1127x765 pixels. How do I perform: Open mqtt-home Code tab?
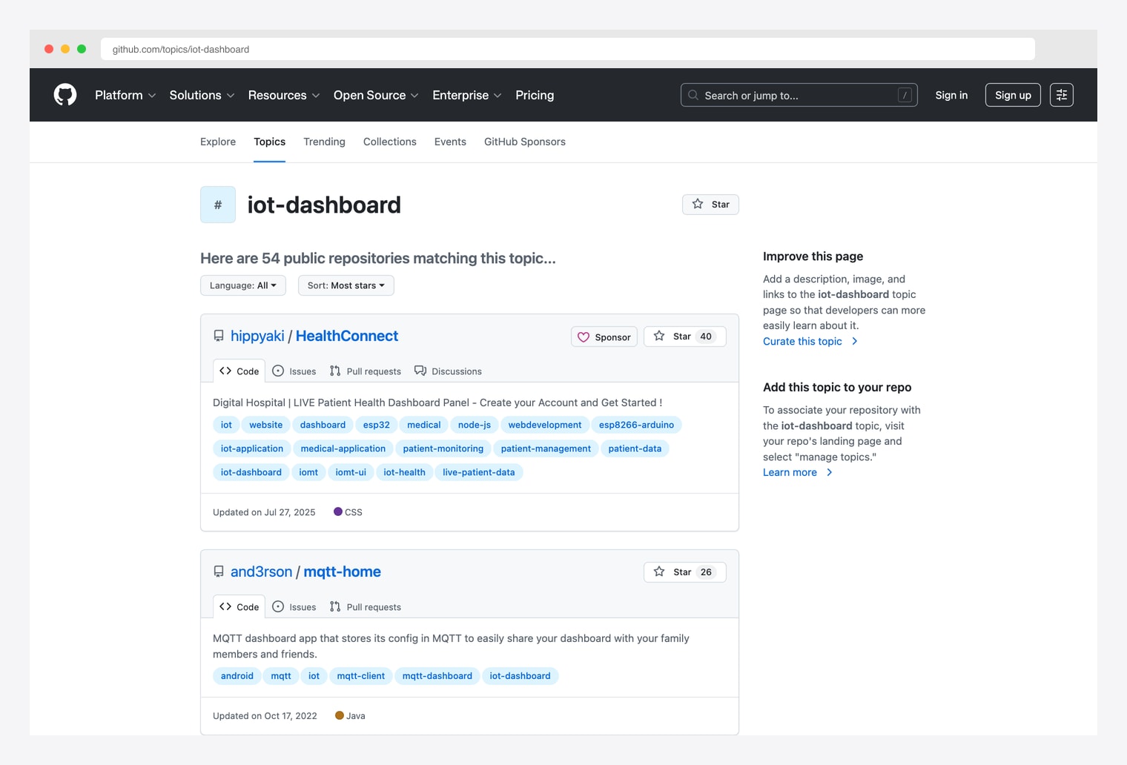239,606
